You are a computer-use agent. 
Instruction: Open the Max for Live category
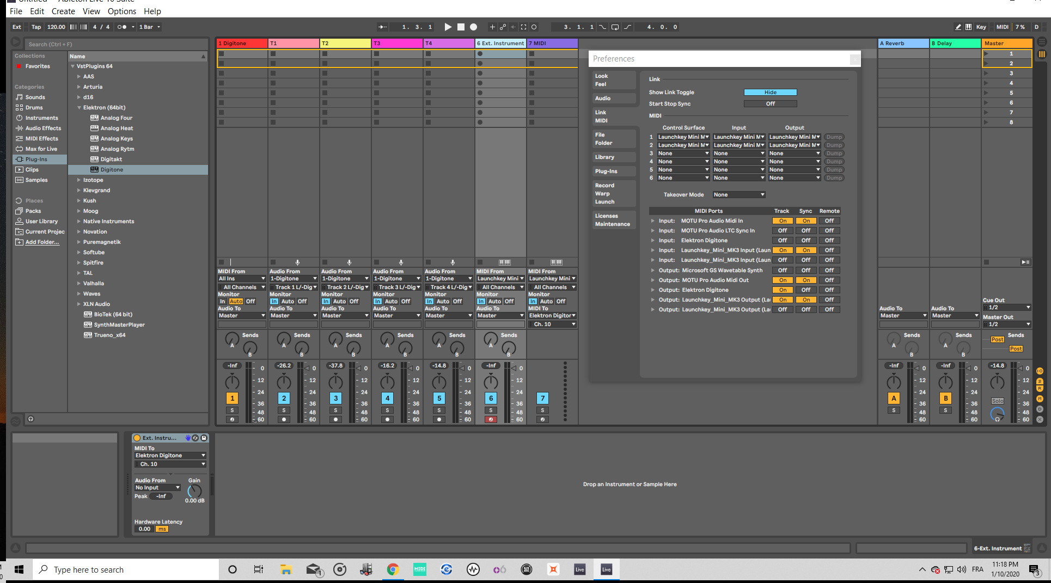click(41, 149)
